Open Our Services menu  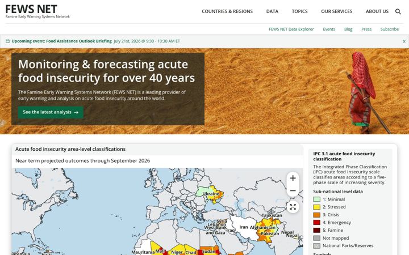336,11
